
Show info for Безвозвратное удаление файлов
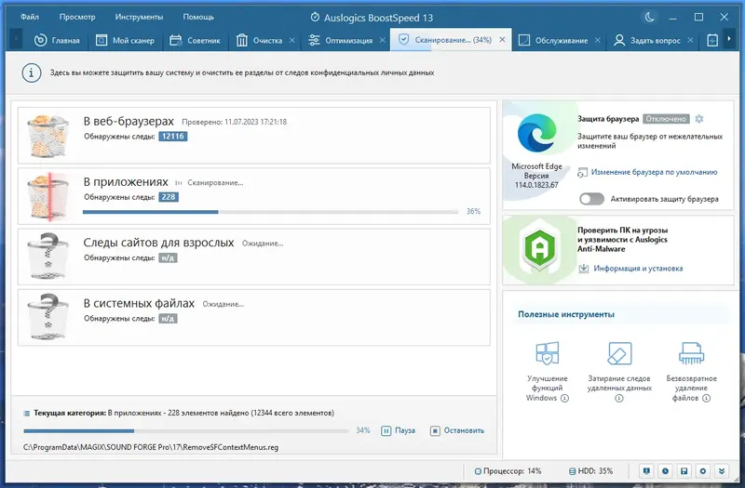707,399
